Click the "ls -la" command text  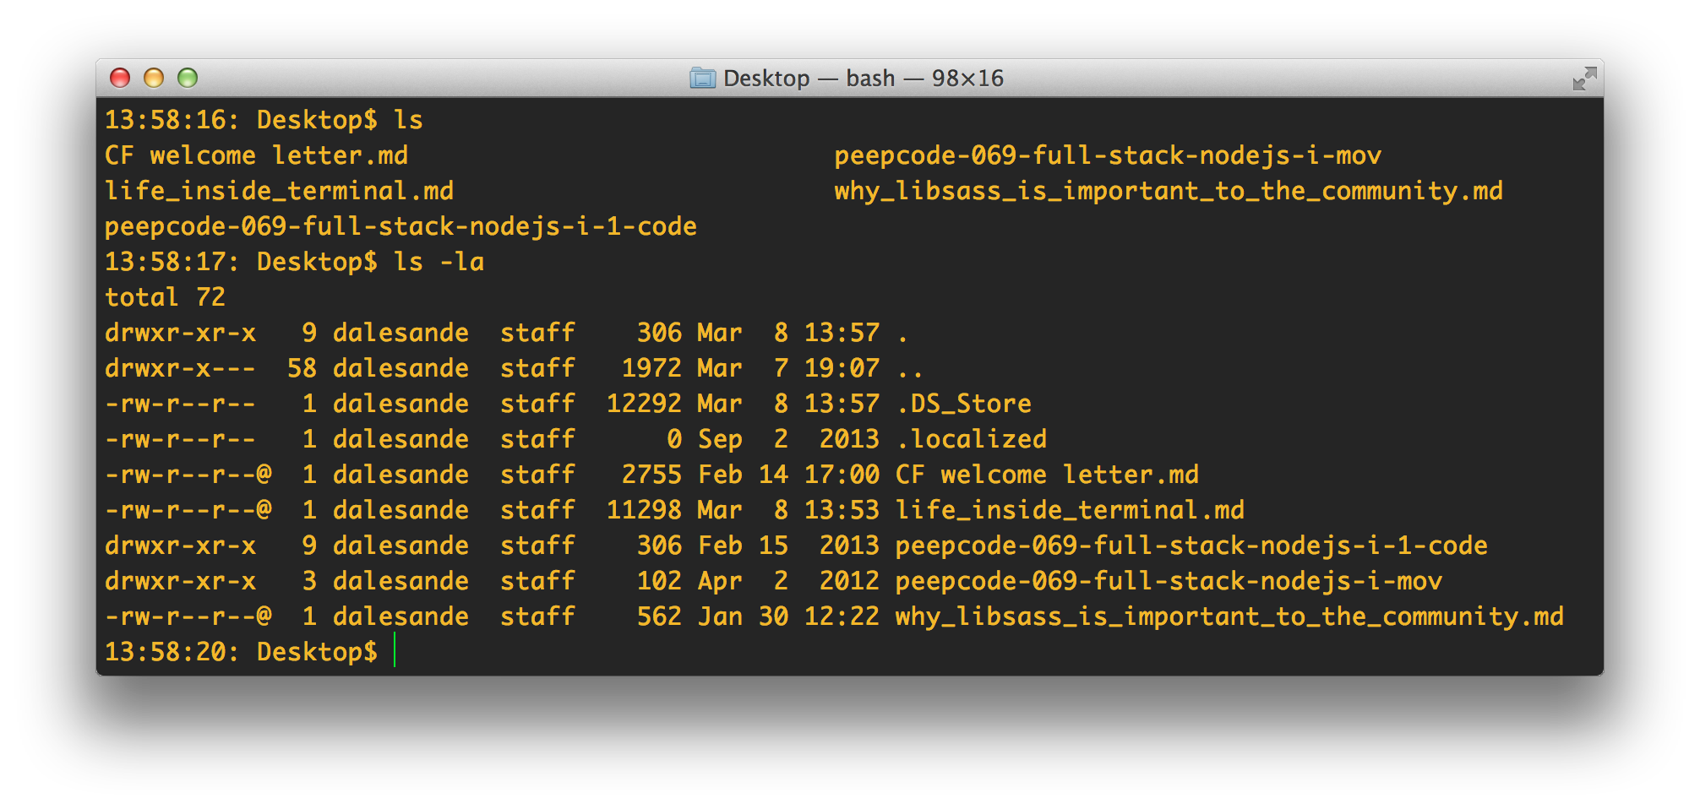pyautogui.click(x=439, y=262)
